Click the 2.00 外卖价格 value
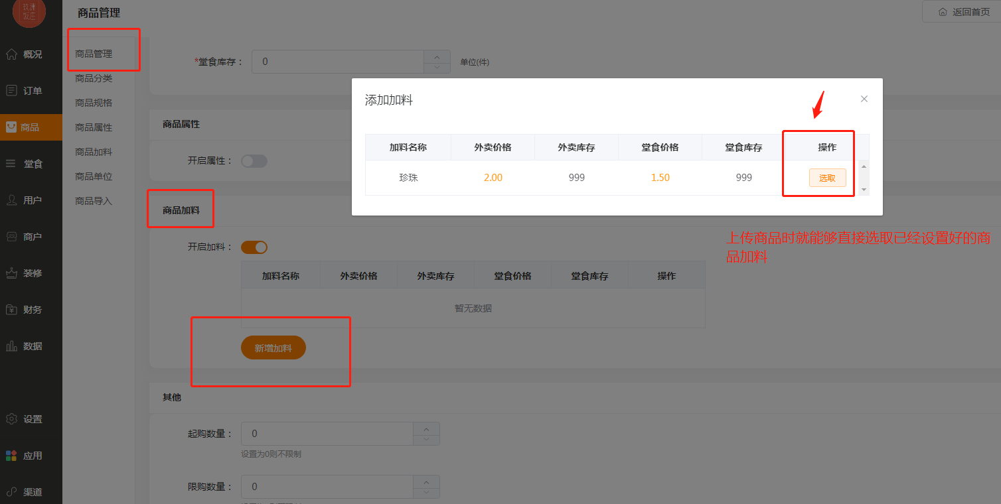Viewport: 1001px width, 504px height. tap(493, 178)
